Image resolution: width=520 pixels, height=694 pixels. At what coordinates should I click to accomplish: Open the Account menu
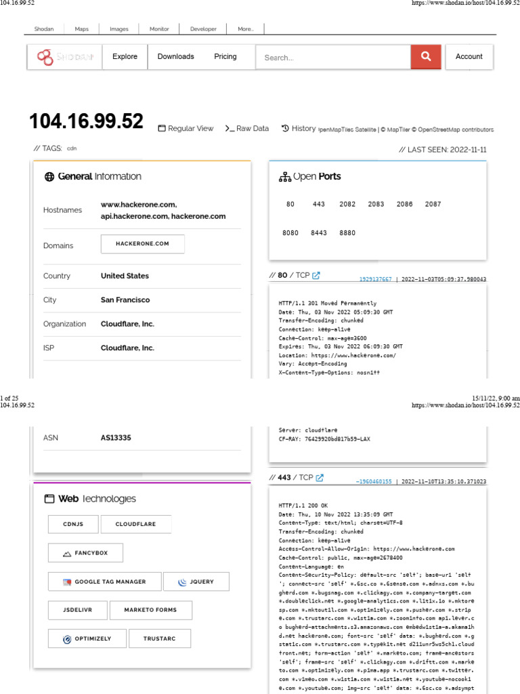[469, 57]
